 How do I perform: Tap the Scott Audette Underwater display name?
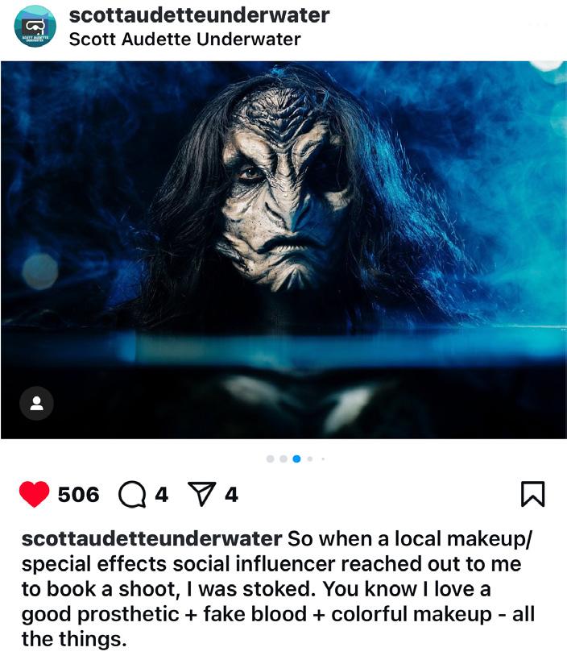[185, 39]
